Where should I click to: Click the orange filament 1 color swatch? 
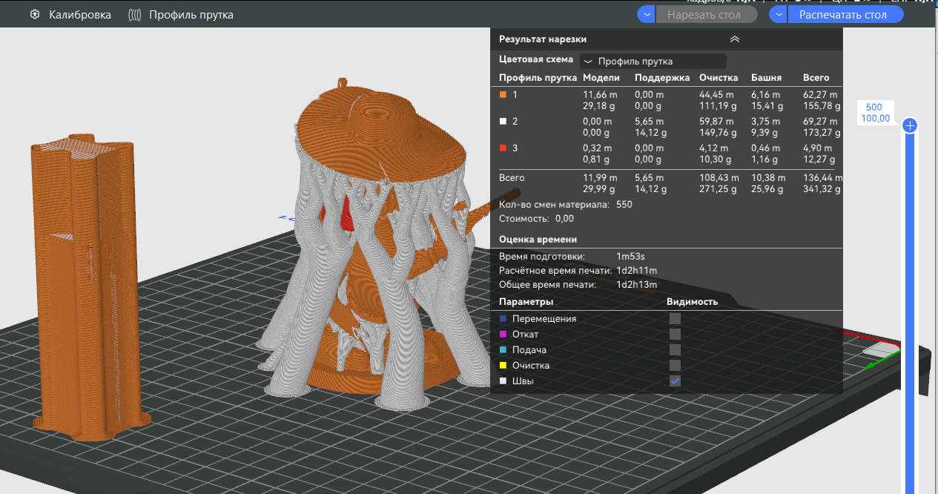click(x=503, y=95)
